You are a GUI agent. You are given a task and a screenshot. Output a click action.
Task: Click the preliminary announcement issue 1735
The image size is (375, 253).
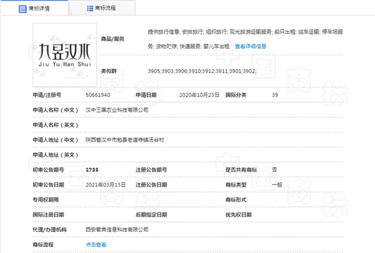(92, 170)
